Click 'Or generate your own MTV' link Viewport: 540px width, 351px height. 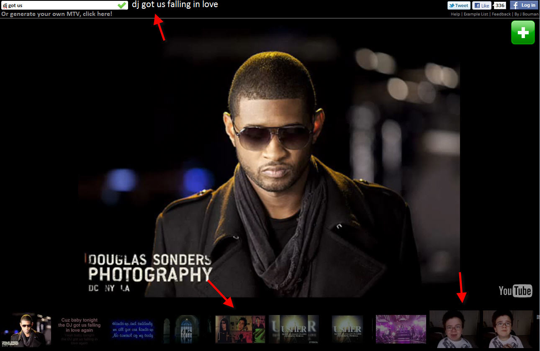57,14
